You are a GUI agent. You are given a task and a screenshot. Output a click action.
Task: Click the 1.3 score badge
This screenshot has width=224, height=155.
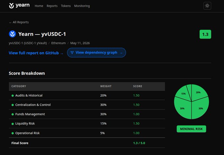205,34
